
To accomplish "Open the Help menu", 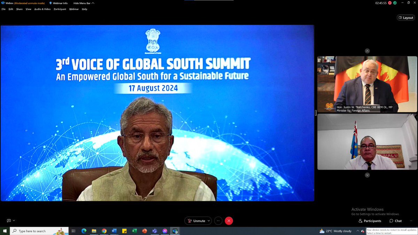I will [x=84, y=9].
